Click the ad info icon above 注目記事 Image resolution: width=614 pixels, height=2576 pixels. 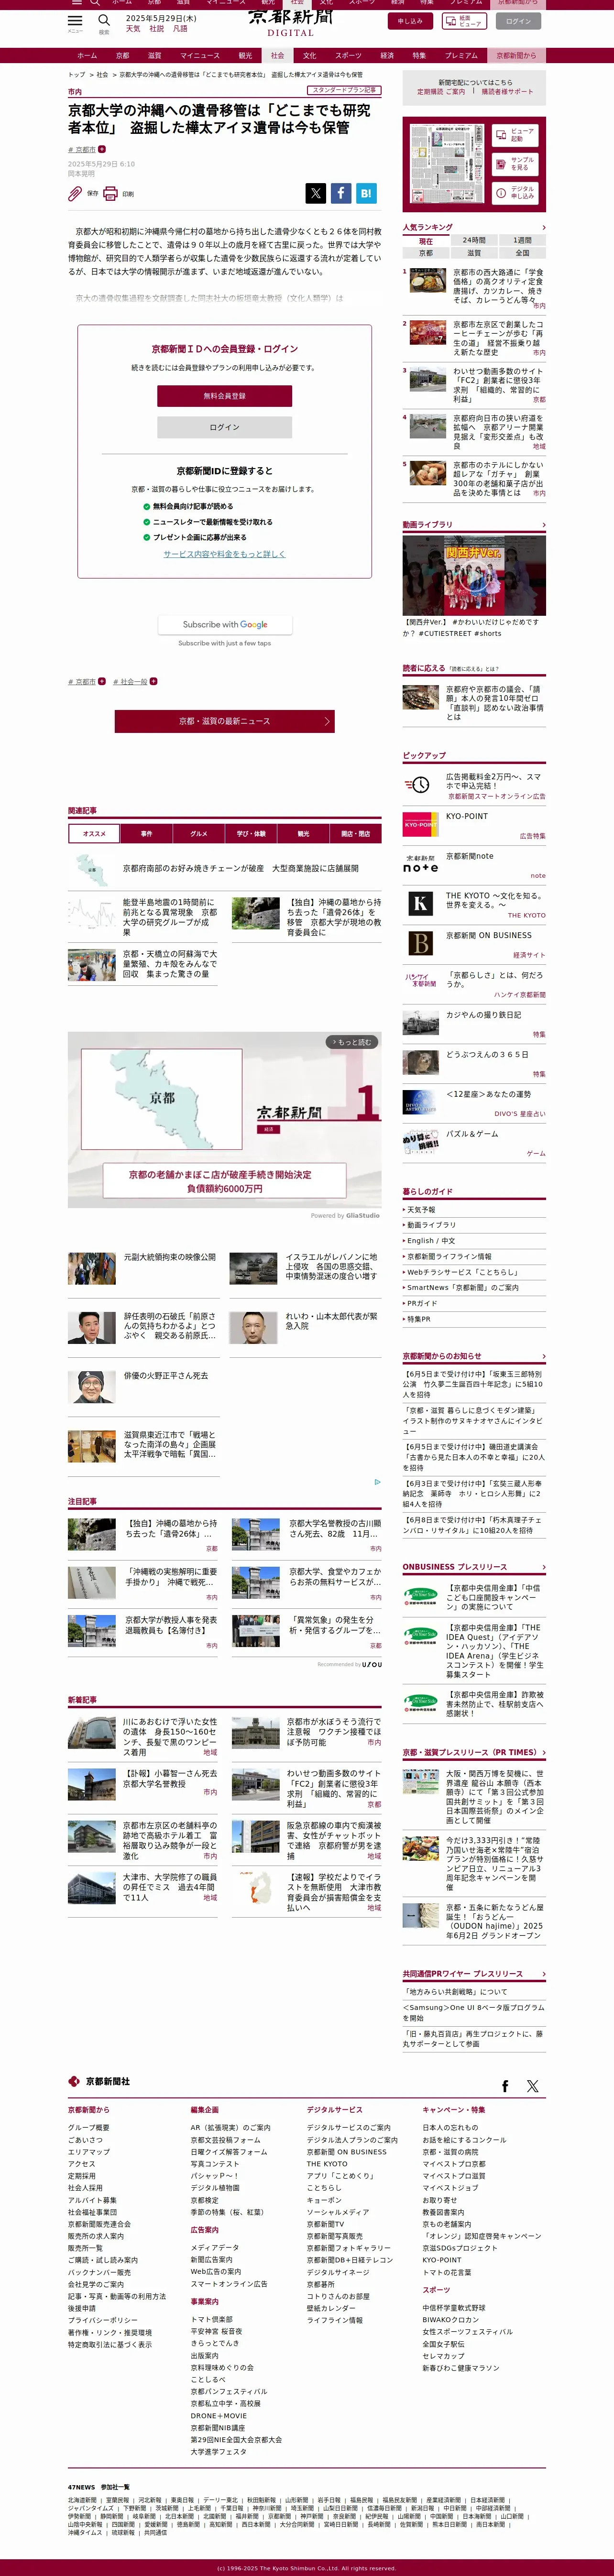[377, 1482]
